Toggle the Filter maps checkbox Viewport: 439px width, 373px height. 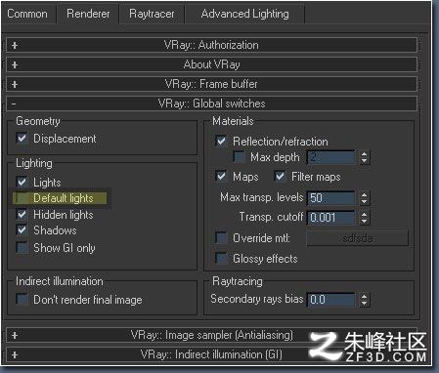pos(280,177)
